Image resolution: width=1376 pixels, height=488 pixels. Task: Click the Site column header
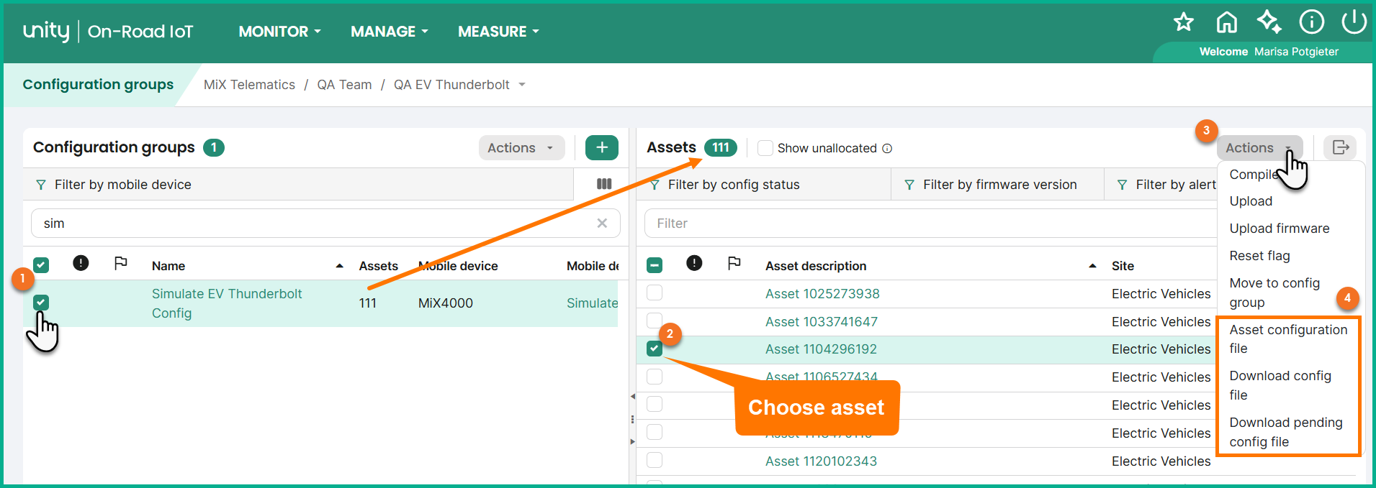(x=1123, y=266)
